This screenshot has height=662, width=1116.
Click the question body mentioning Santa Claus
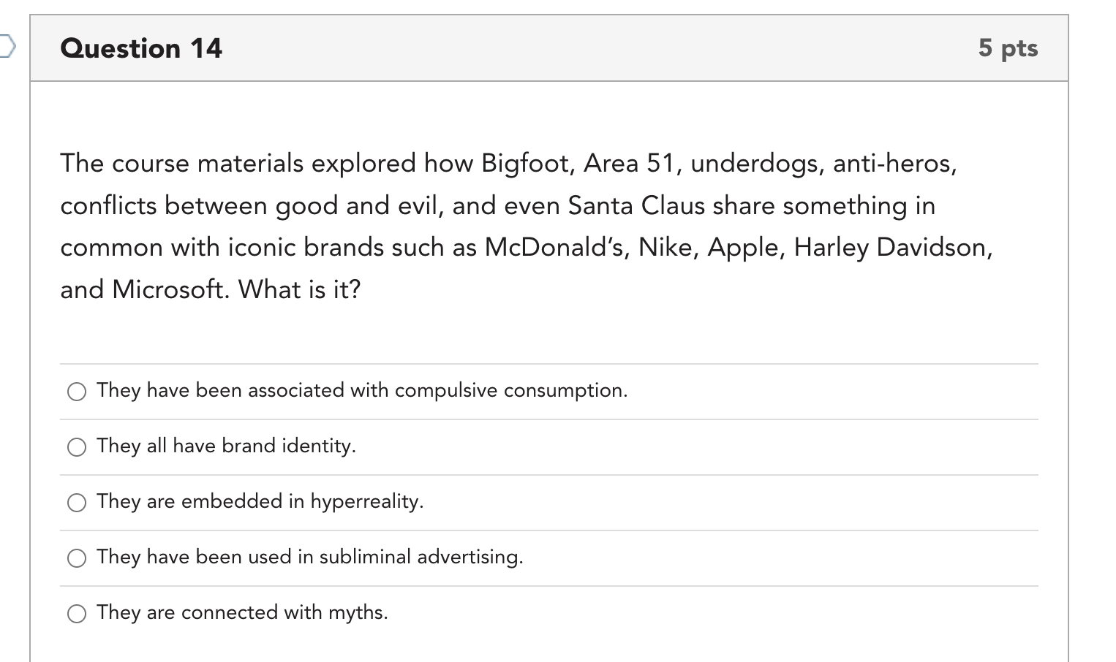497,206
